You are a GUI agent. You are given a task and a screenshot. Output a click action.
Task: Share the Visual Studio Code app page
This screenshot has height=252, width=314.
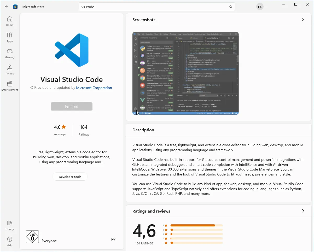pos(113,239)
